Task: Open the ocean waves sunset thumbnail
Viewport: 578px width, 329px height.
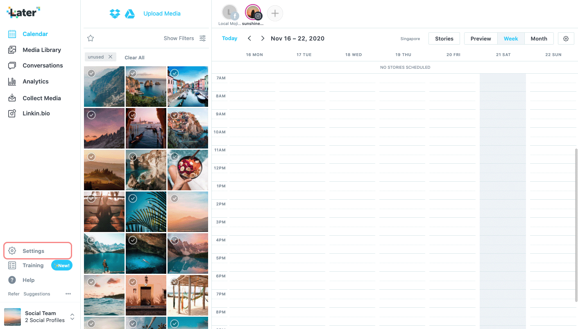Action: (104, 295)
